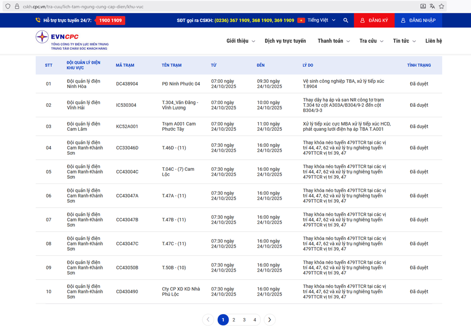Expand the Tra cứu menu
The height and width of the screenshot is (326, 471).
(x=371, y=41)
